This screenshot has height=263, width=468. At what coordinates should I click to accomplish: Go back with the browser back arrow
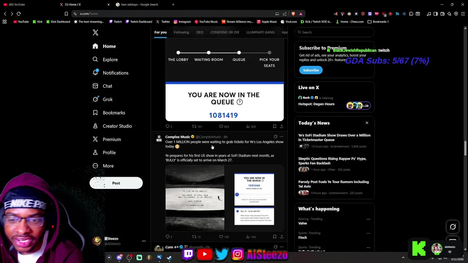click(x=5, y=14)
